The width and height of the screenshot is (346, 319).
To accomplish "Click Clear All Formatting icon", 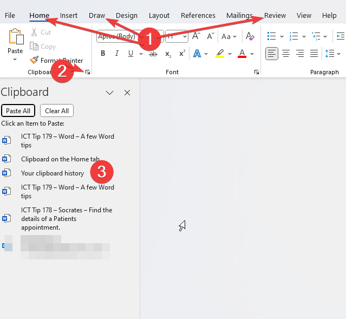I will 250,36.
